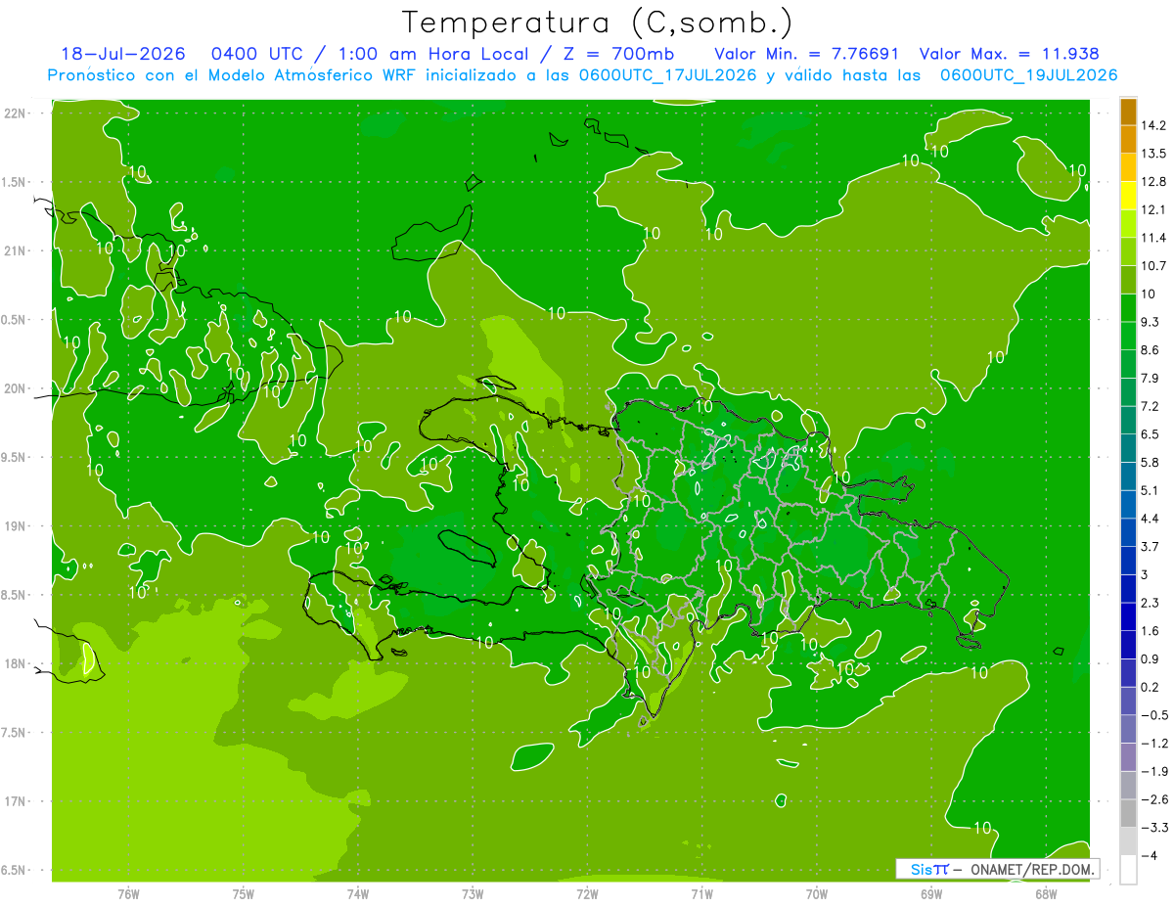Pick the blue swatch between 4.4 and 3.7
This screenshot has height=907, width=1174.
tap(1128, 533)
